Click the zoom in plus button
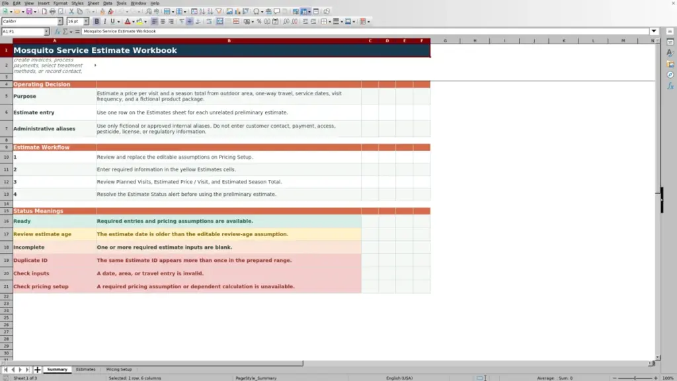The height and width of the screenshot is (381, 677). click(656, 378)
